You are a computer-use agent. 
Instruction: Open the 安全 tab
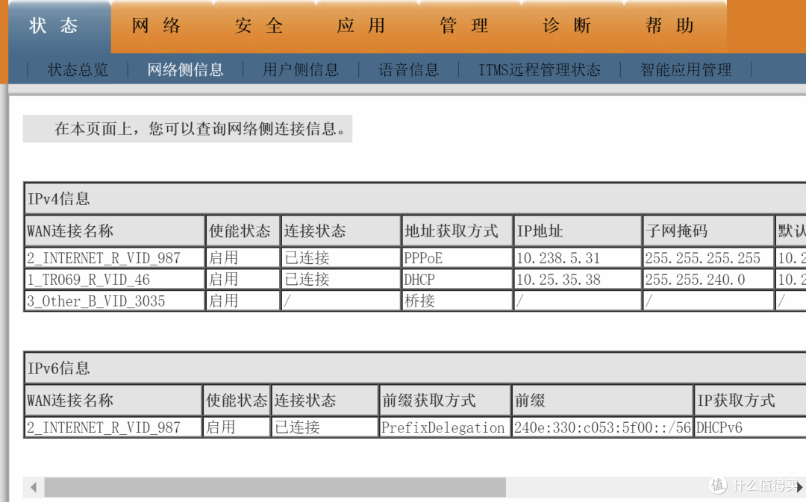(259, 26)
